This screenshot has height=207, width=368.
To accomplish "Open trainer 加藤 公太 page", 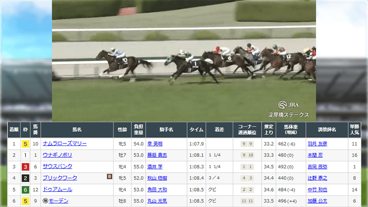I will tap(317, 201).
